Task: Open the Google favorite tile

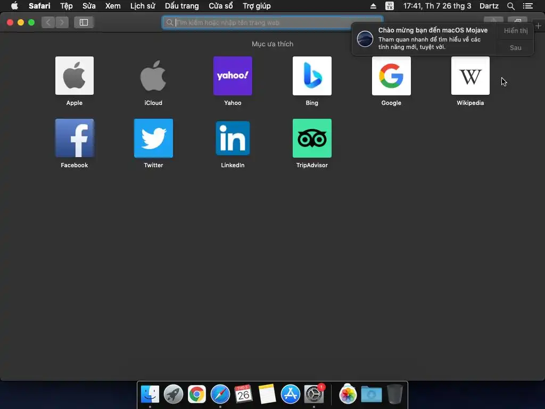Action: [x=391, y=76]
